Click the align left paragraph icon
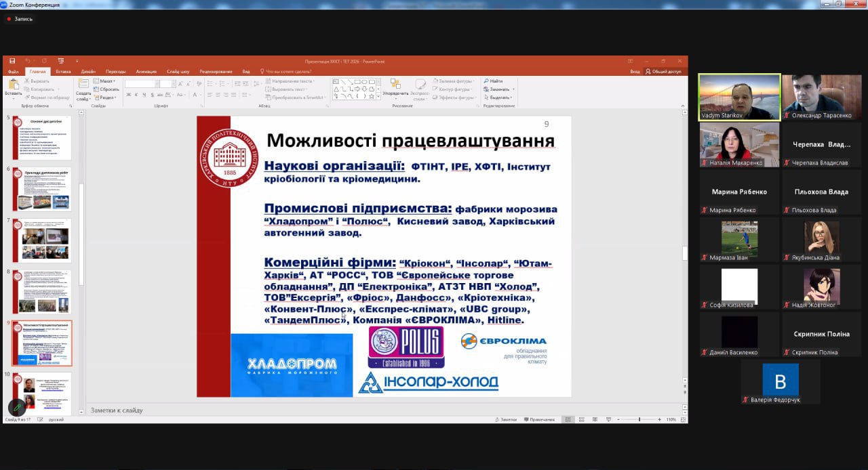Screen dimensions: 868x470 [210, 96]
